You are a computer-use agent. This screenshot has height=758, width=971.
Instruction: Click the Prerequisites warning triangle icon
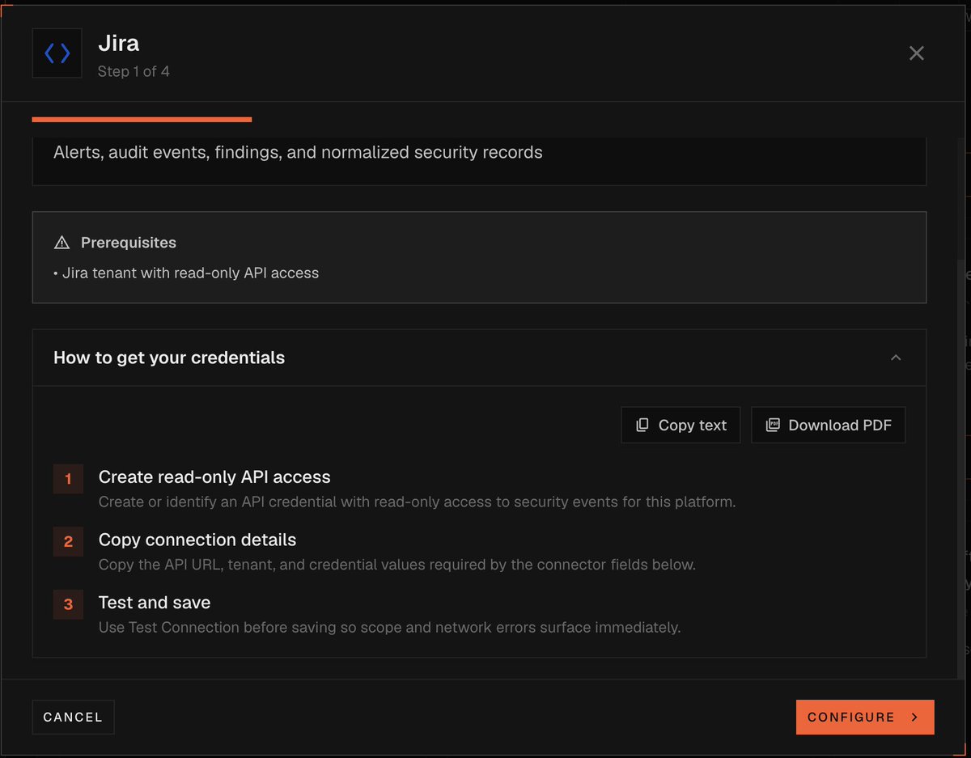61,243
